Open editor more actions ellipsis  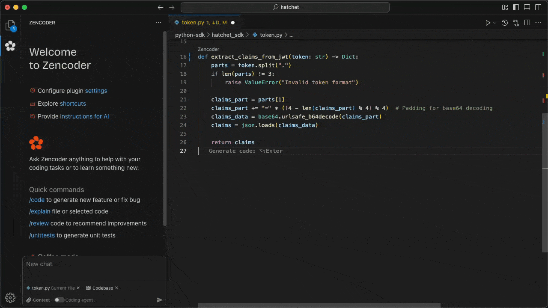(x=539, y=23)
